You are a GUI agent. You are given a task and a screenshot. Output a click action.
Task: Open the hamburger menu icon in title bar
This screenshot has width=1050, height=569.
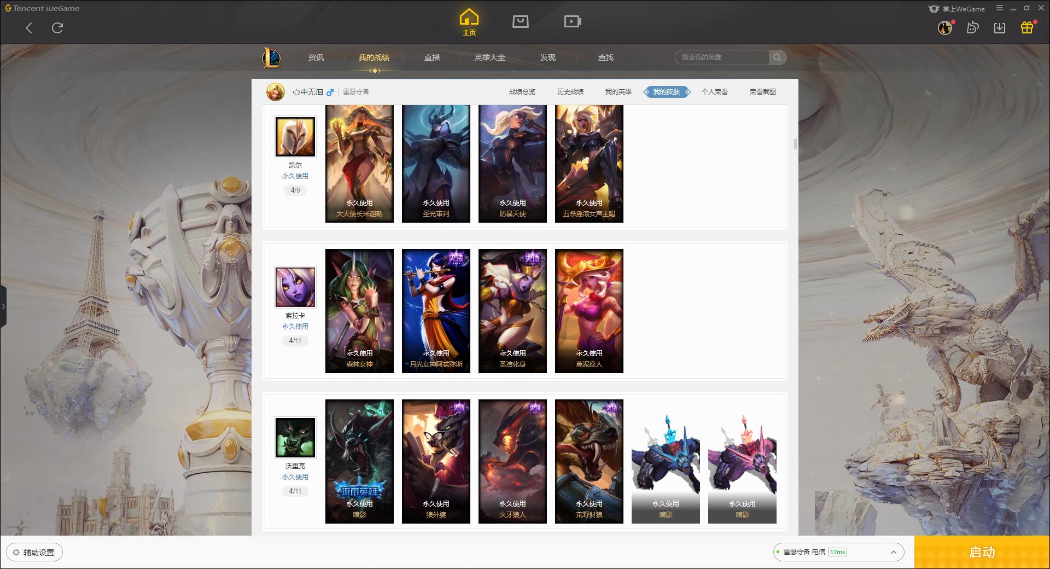1000,8
